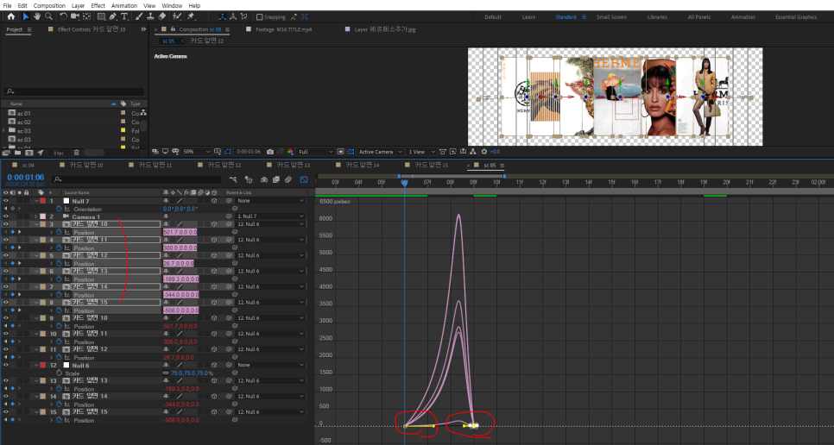Click the Motion Blur enable icon in timeline

click(288, 179)
